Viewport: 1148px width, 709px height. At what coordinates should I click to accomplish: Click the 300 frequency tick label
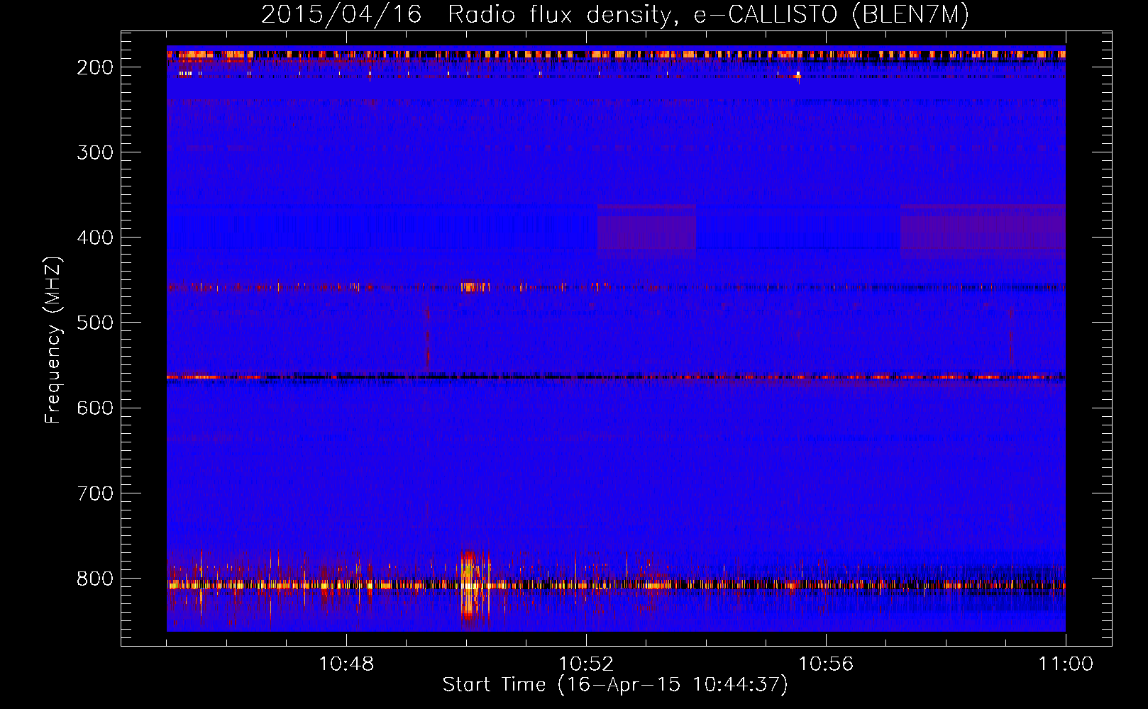[95, 152]
